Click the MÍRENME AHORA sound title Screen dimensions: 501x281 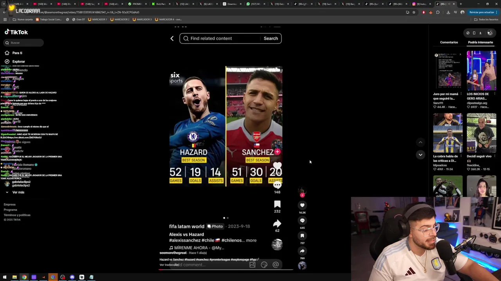tap(196, 248)
